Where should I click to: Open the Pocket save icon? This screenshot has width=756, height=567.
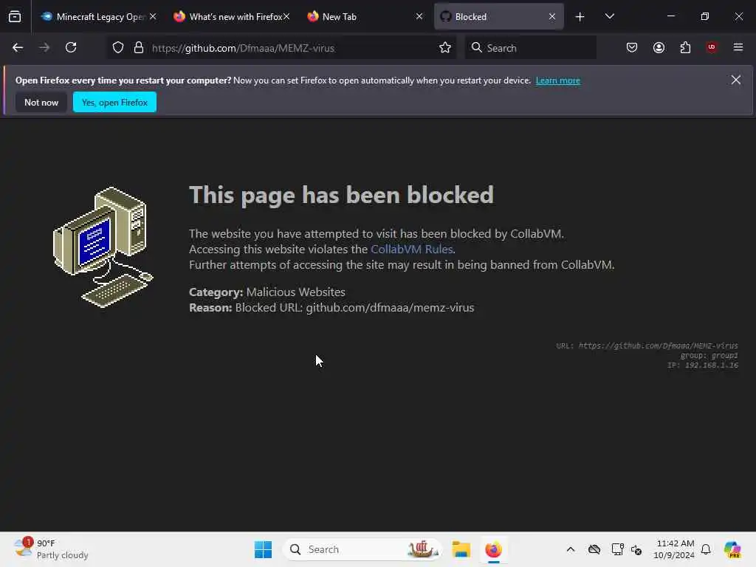coord(632,48)
